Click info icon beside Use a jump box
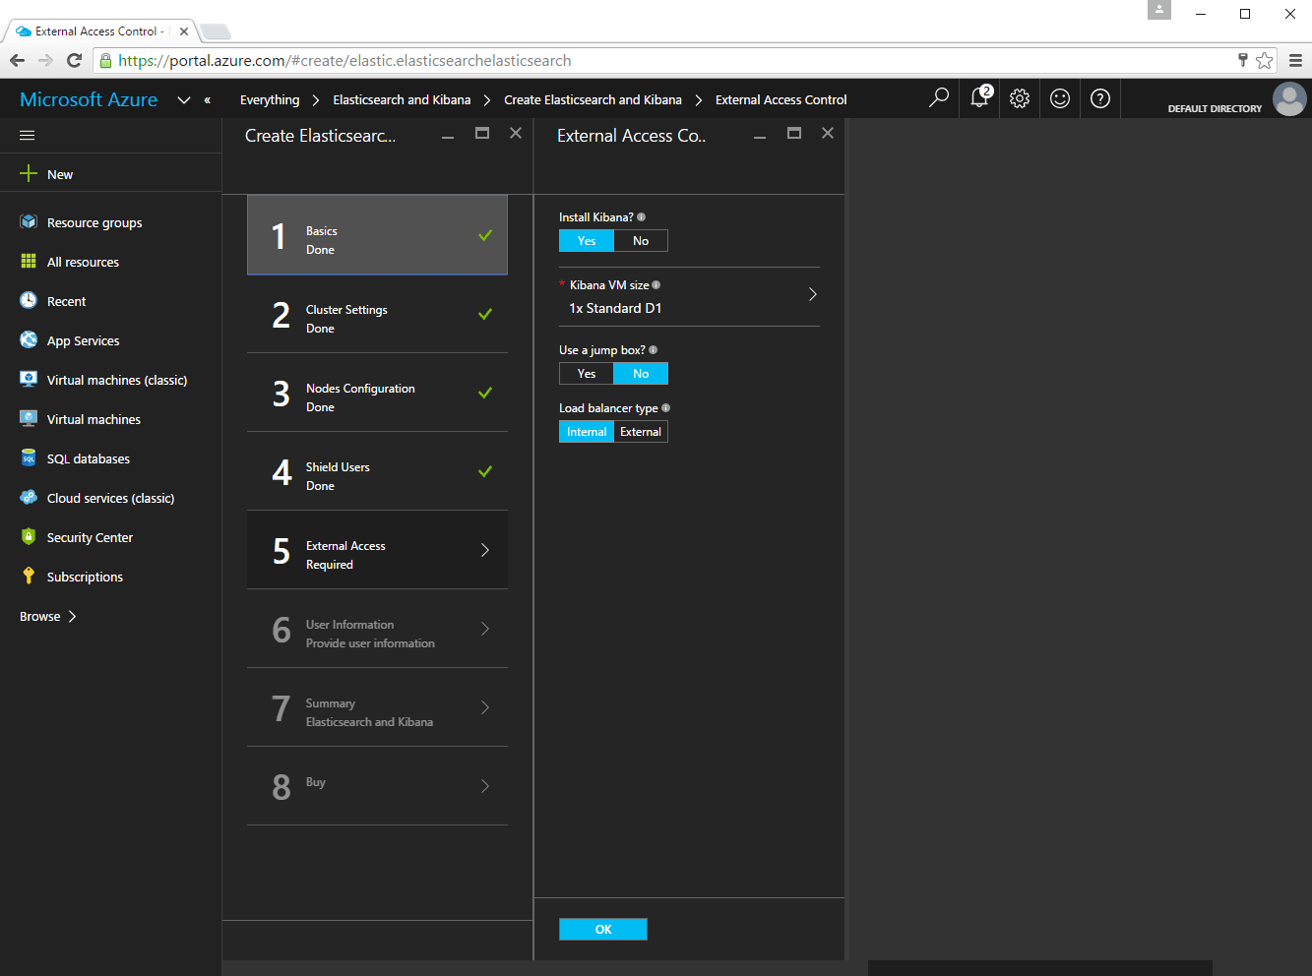1312x976 pixels. [654, 350]
